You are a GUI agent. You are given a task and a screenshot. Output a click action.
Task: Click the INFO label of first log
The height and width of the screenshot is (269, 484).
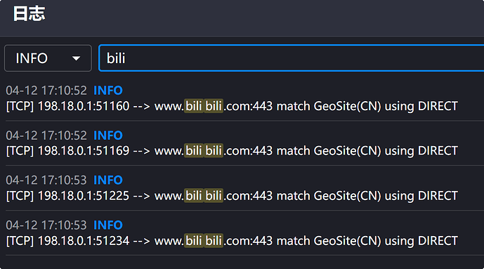click(108, 91)
